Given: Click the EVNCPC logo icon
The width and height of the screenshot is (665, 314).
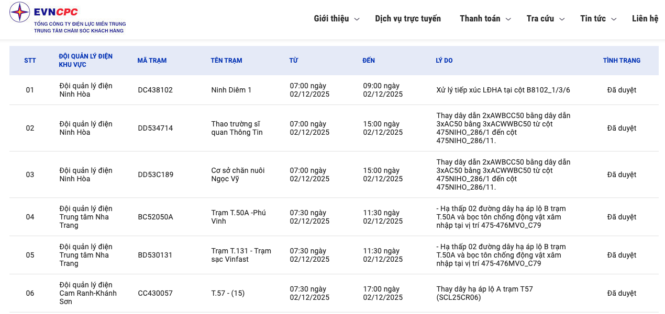Looking at the screenshot, I should coord(20,12).
